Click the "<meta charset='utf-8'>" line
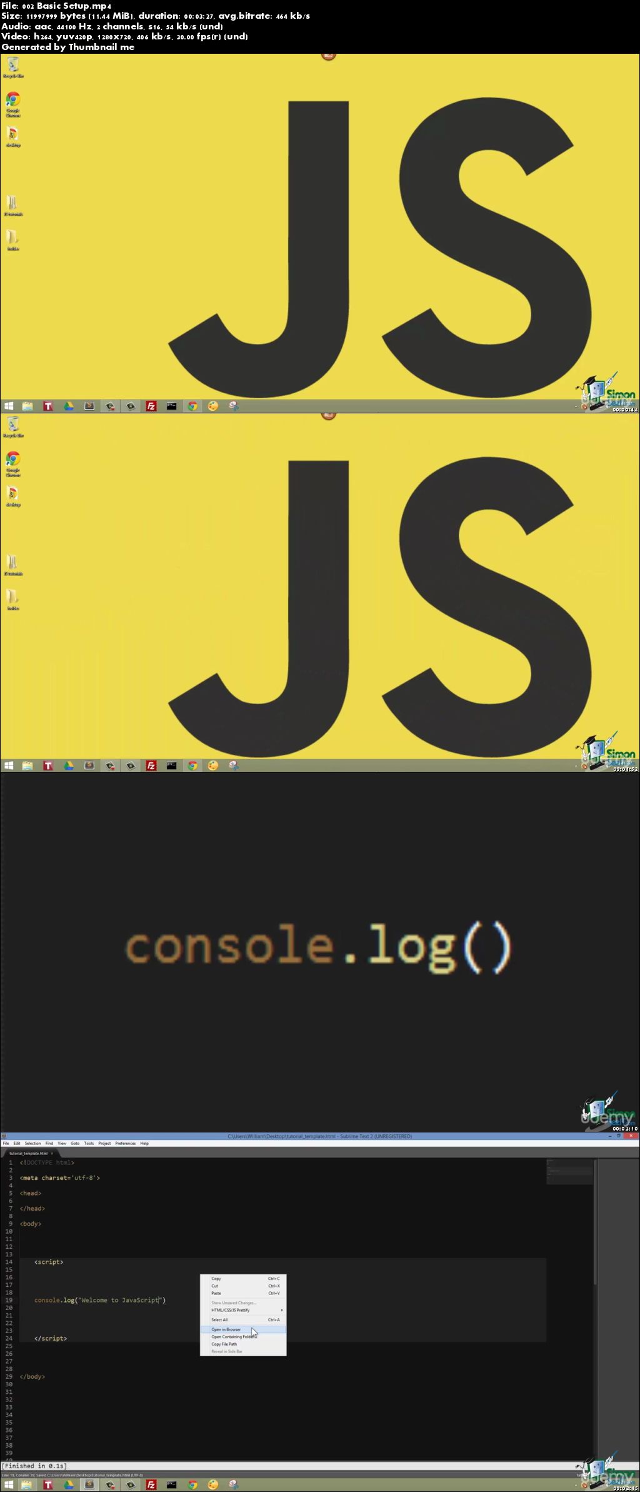 click(x=60, y=1178)
